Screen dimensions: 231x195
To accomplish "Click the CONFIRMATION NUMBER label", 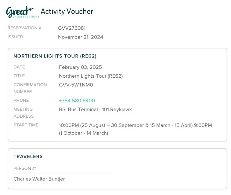I will click(30, 88).
